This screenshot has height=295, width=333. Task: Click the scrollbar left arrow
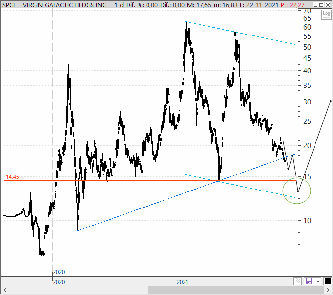pyautogui.click(x=5, y=290)
